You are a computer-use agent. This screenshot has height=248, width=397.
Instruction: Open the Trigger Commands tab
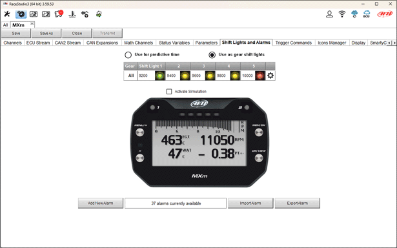click(294, 43)
